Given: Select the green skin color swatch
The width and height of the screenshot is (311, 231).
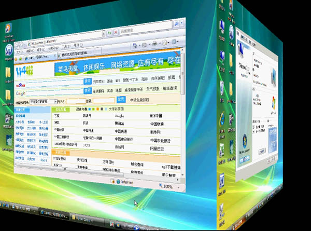Looking at the screenshot, I should pos(93,109).
